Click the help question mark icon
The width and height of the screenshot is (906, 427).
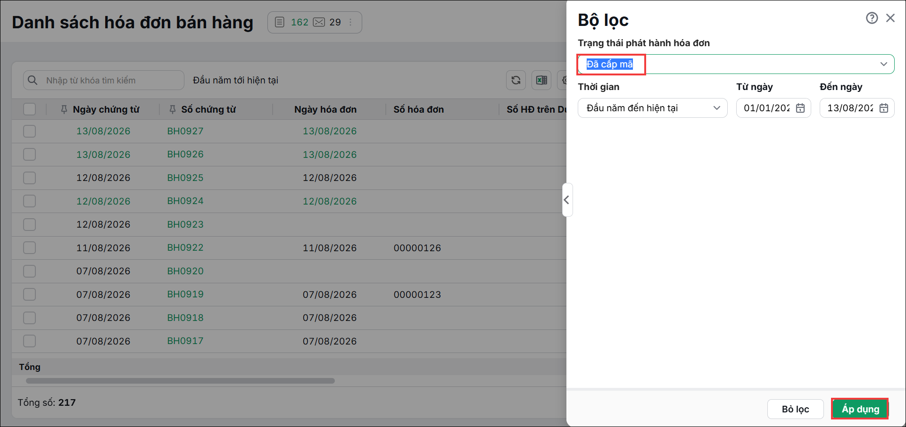[872, 18]
